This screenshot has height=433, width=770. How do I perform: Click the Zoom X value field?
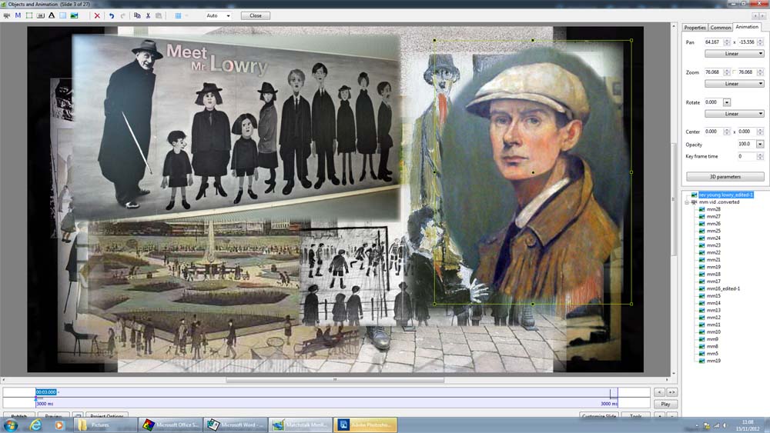[x=714, y=72]
